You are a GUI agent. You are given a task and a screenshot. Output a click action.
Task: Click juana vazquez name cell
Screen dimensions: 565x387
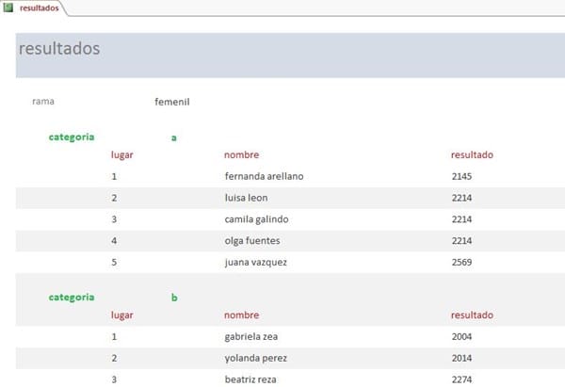tap(256, 263)
